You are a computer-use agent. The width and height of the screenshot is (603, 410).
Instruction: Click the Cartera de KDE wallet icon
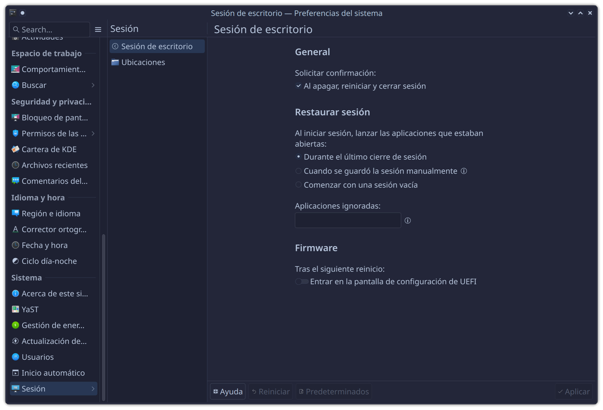(15, 149)
